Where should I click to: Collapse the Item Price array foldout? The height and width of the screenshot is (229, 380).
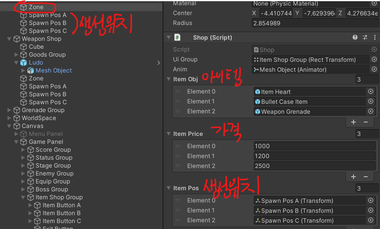tap(169, 134)
